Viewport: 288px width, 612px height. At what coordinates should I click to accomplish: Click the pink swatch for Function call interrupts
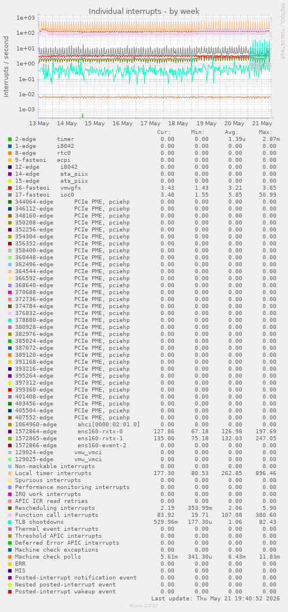click(x=9, y=515)
